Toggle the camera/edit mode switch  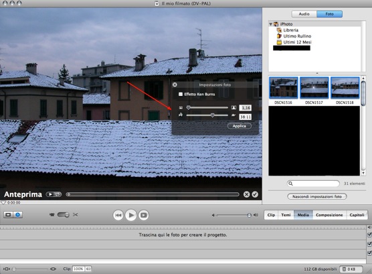pyautogui.click(x=64, y=215)
